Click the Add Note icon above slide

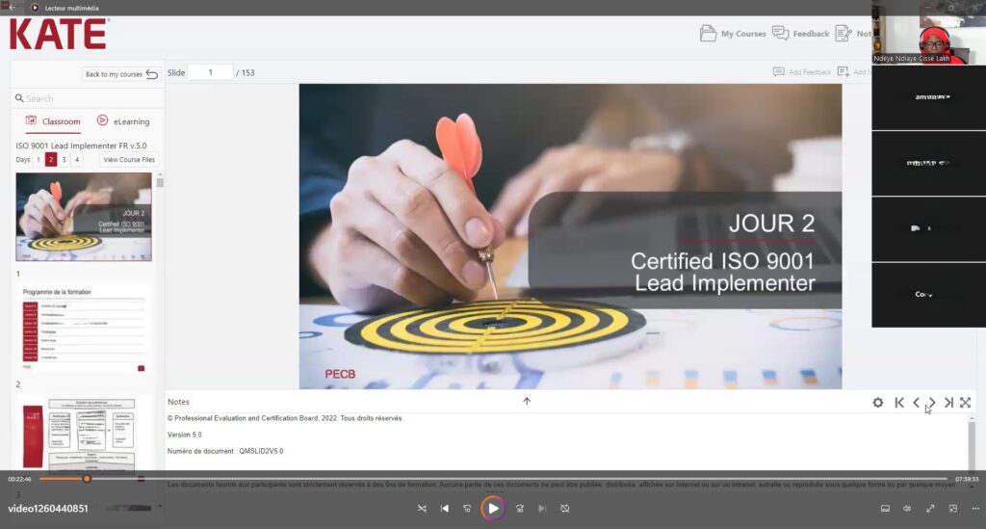tap(843, 71)
